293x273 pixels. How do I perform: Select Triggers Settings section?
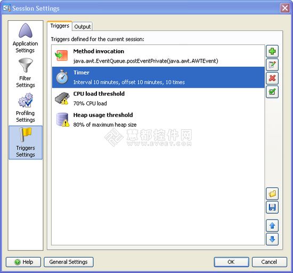tap(26, 143)
